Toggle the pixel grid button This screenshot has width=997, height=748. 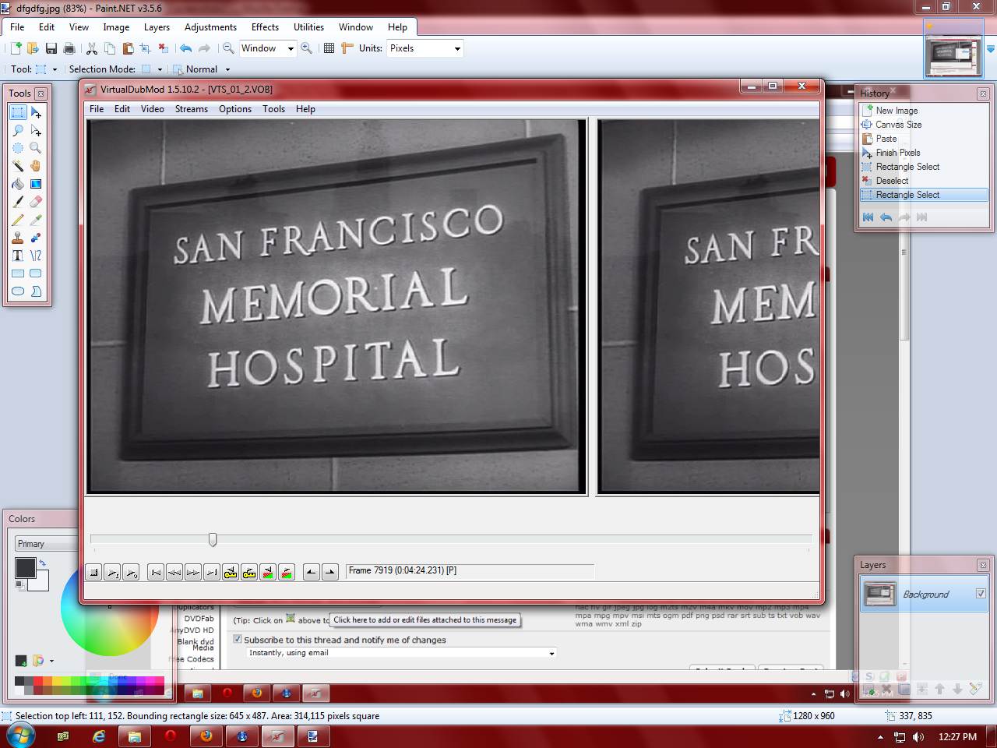pos(329,48)
